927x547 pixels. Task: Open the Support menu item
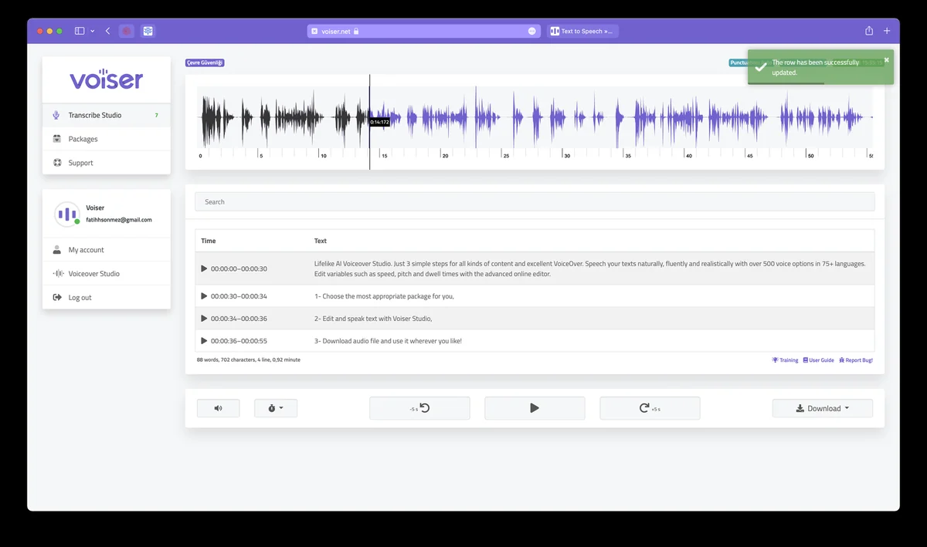(x=107, y=163)
